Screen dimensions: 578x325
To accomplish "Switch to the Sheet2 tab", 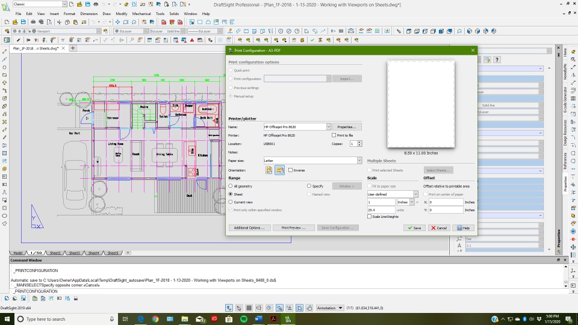I will pyautogui.click(x=55, y=253).
